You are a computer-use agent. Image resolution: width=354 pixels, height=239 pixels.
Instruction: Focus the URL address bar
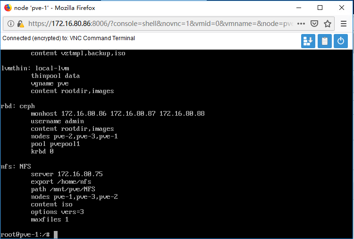(x=161, y=24)
